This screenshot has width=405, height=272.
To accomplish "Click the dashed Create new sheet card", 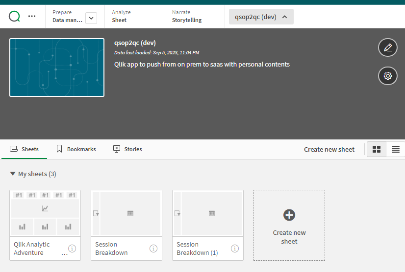I will point(289,226).
